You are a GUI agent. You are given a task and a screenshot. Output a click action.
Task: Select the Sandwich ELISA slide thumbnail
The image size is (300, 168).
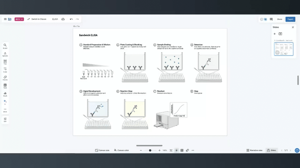tap(284, 49)
